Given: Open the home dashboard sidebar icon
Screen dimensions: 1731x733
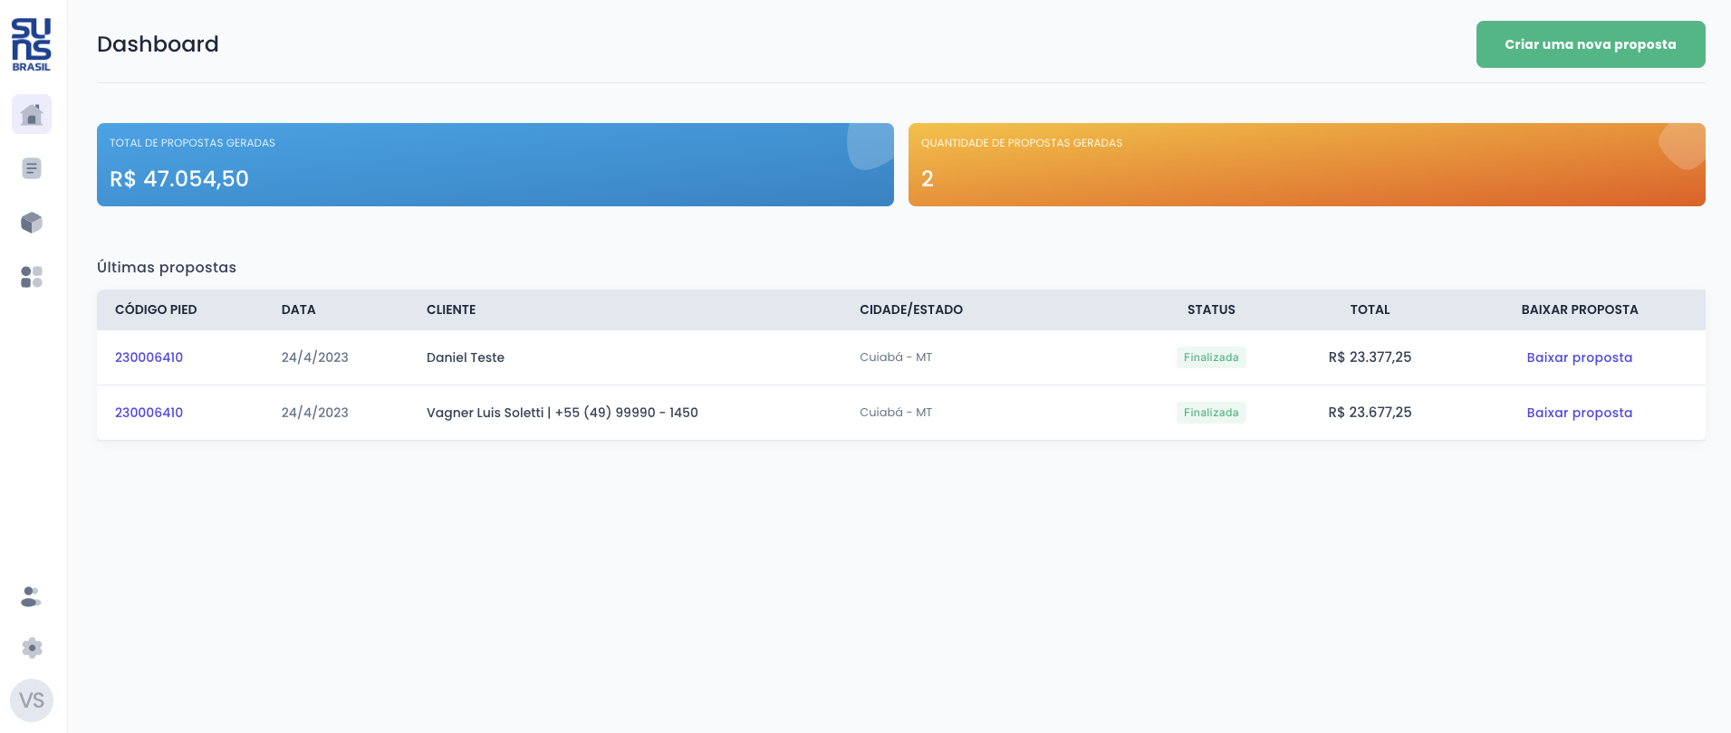Looking at the screenshot, I should 32,115.
